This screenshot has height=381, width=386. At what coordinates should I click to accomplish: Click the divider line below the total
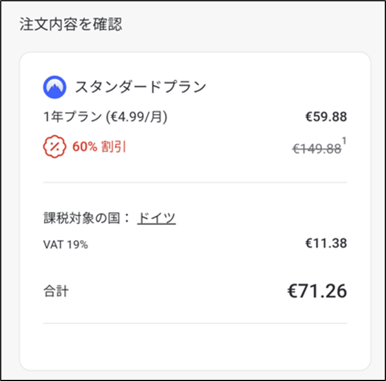[195, 323]
